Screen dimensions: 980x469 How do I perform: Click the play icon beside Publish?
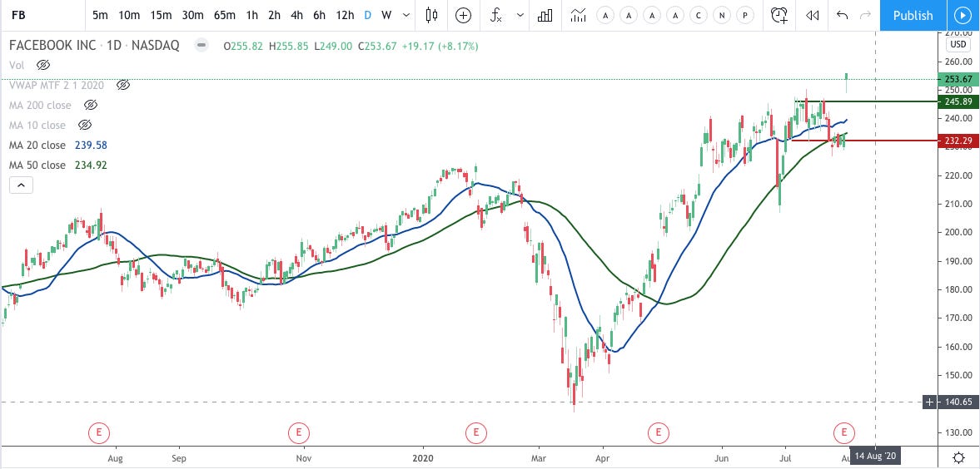[x=962, y=16]
